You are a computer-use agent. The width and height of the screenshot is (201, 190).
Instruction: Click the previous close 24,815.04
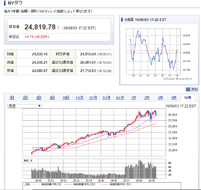[88, 54]
